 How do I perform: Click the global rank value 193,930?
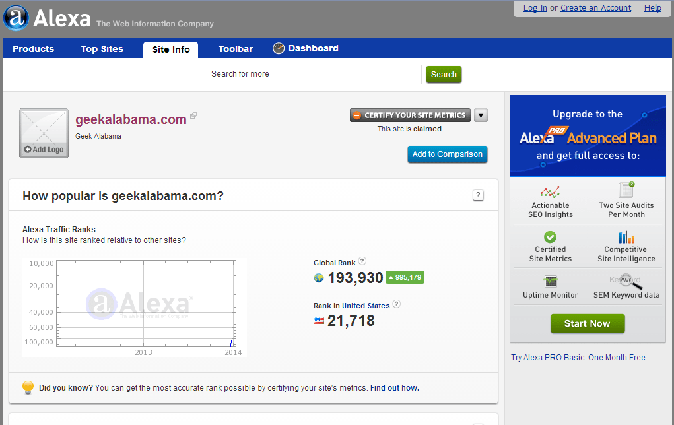point(355,278)
